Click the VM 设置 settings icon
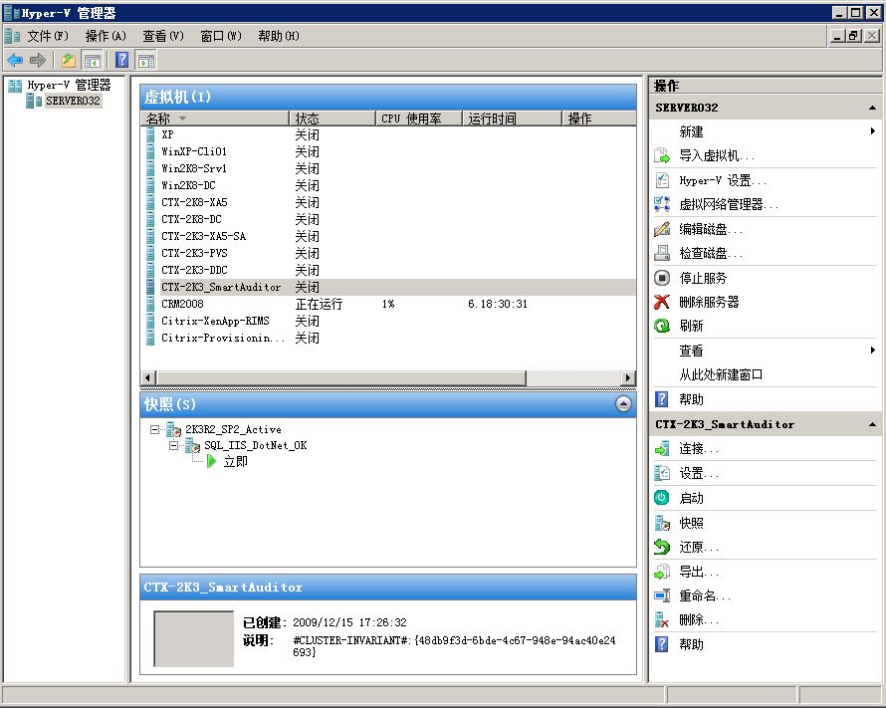Screen dimensions: 886x708 [x=662, y=473]
